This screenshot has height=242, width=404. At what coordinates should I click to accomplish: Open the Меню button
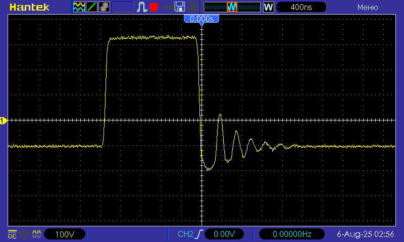click(368, 7)
